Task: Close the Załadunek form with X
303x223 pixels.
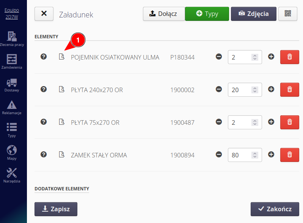Action: point(44,14)
